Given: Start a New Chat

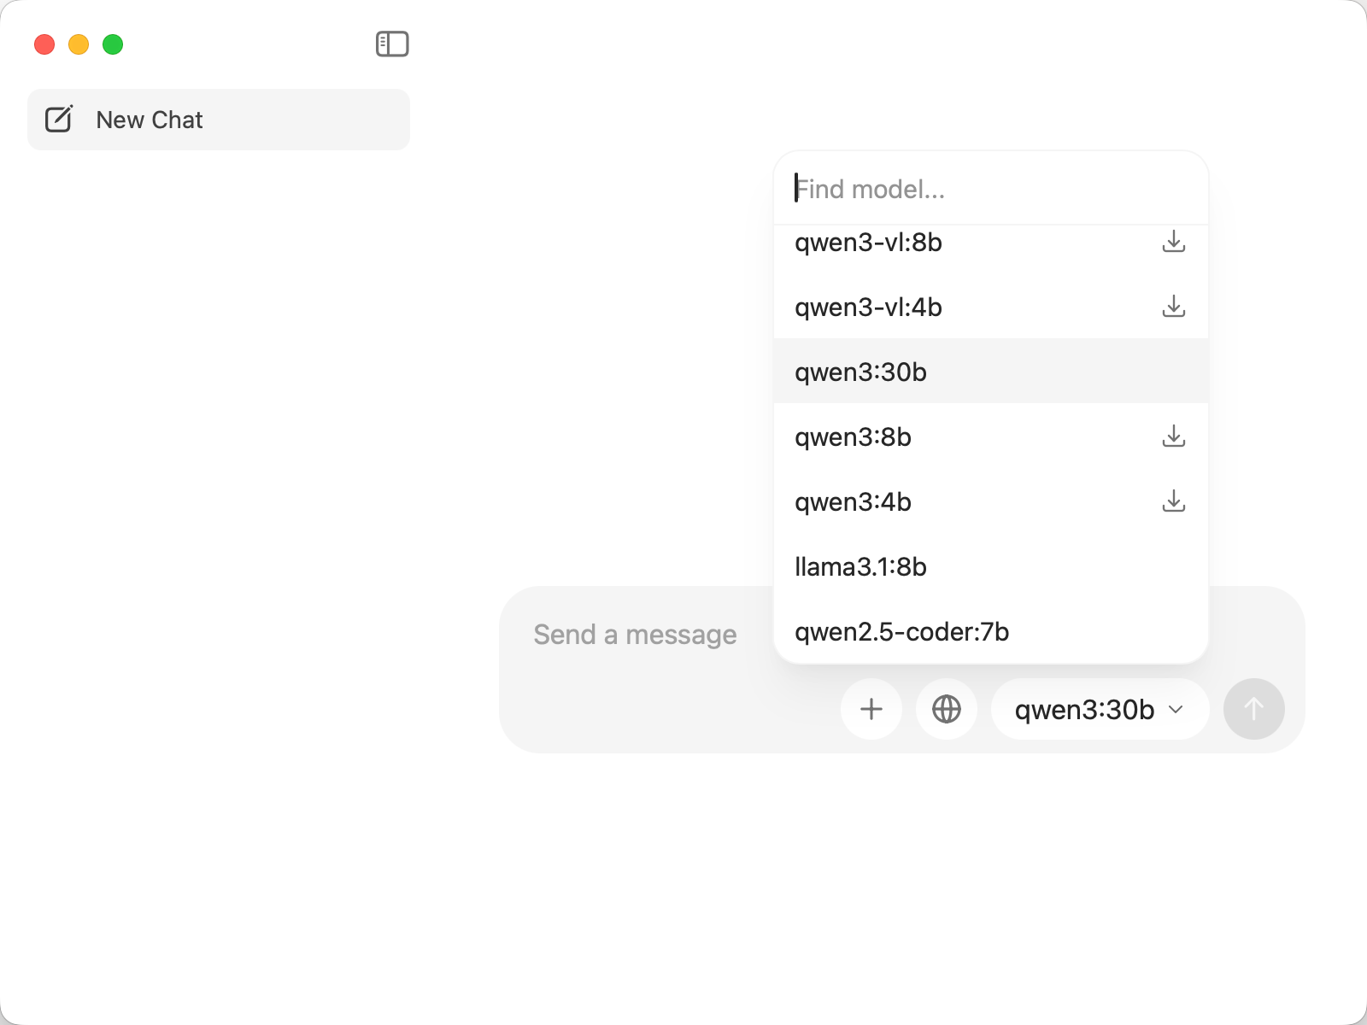Looking at the screenshot, I should tap(150, 120).
